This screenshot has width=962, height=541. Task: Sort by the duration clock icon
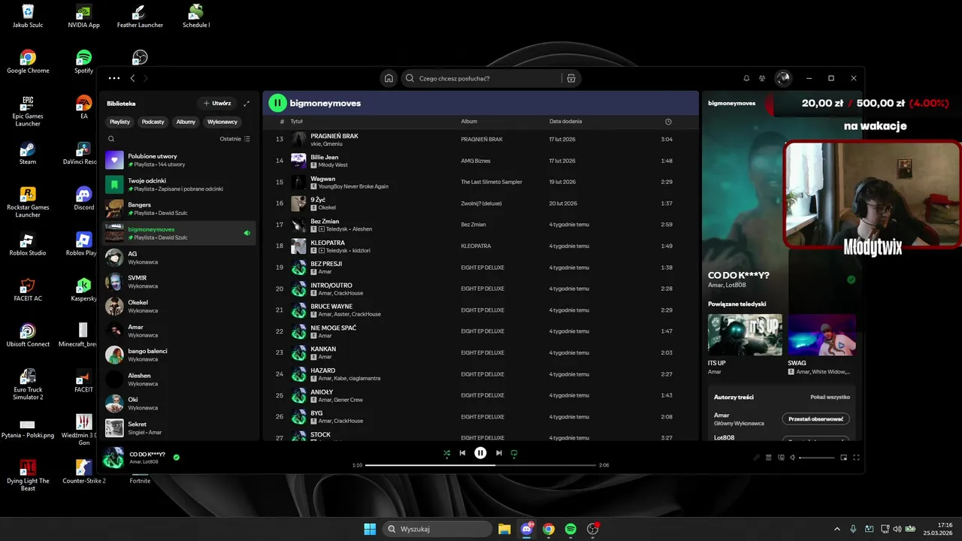pos(668,122)
